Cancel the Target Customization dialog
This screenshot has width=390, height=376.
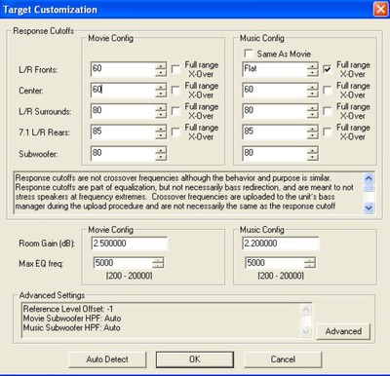(x=283, y=359)
